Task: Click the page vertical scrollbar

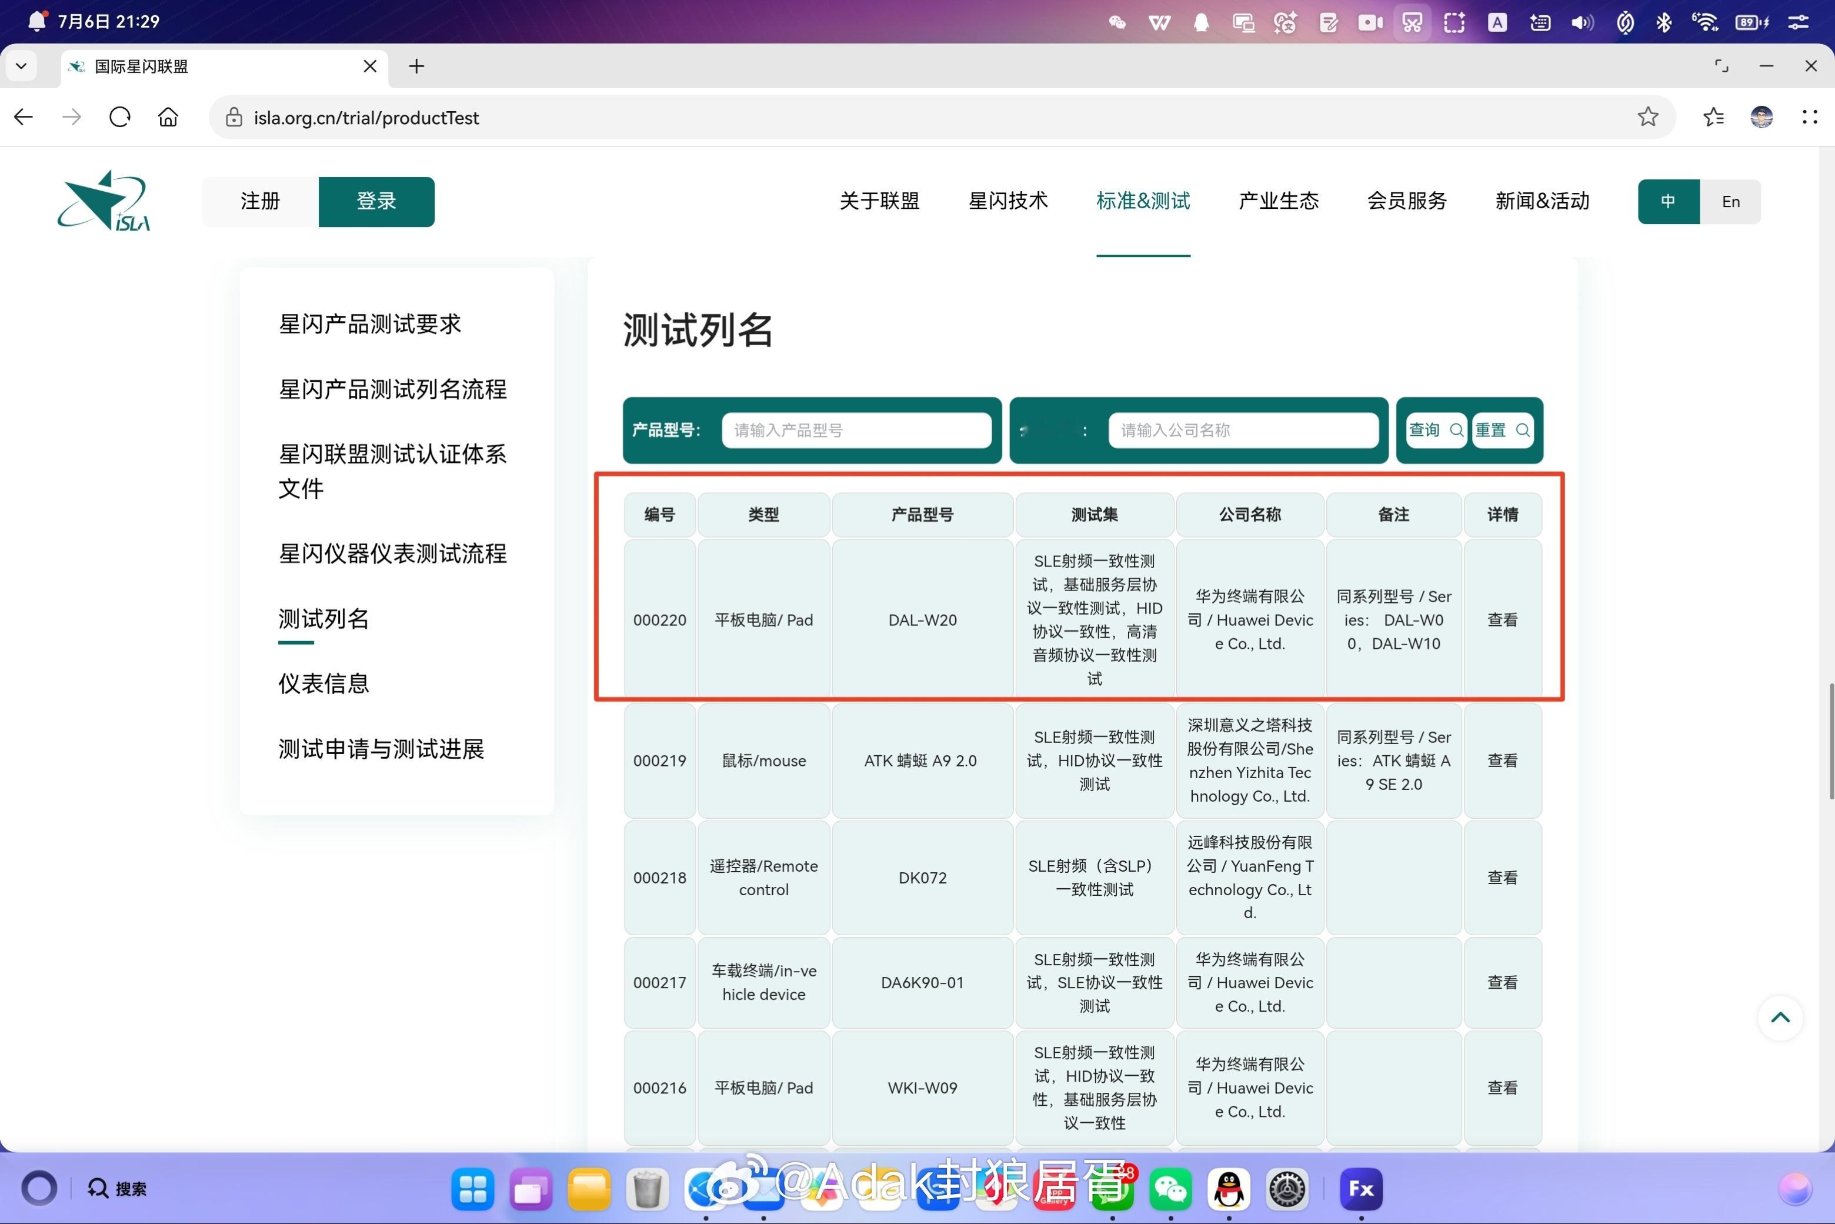Action: [x=1830, y=742]
